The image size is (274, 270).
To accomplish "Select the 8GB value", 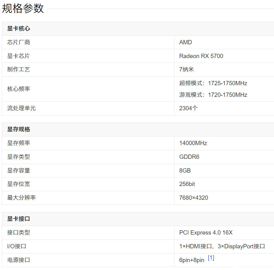I will pos(185,170).
